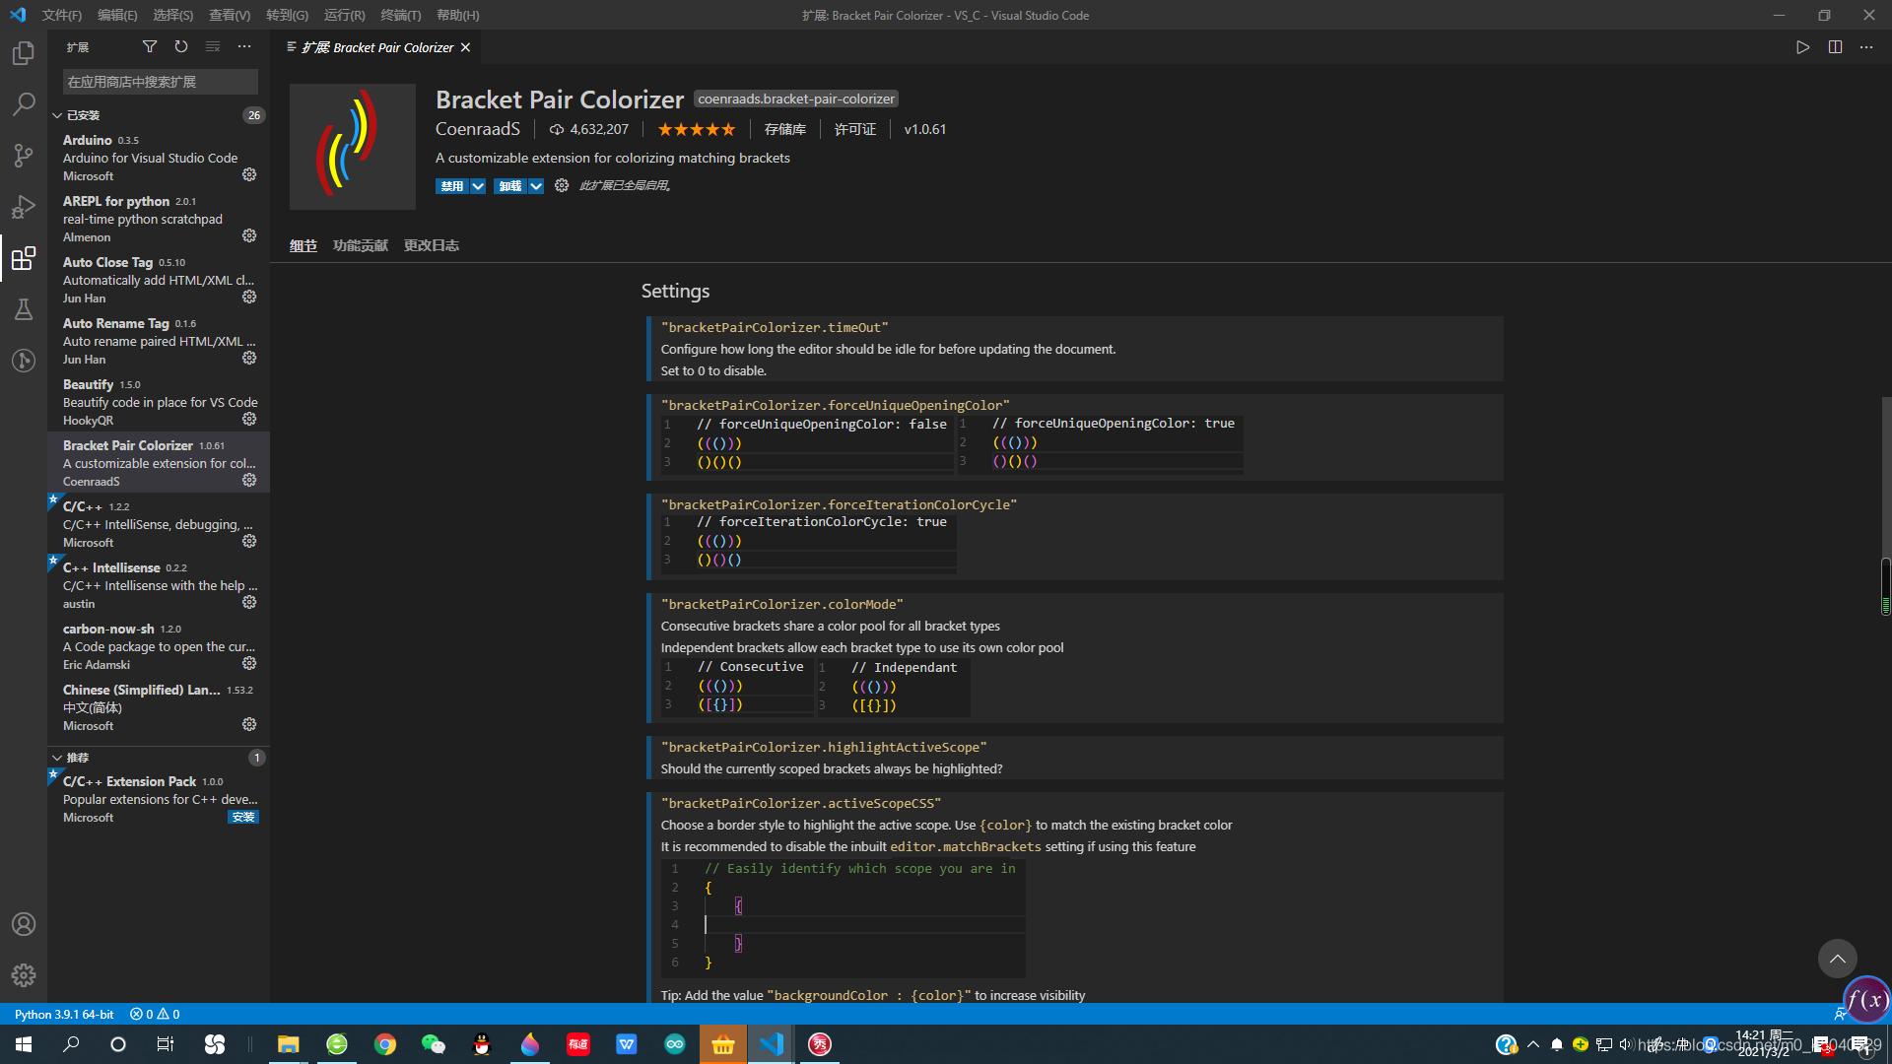Viewport: 1892px width, 1064px height.
Task: Click errors and warnings status indicator
Action: (155, 1014)
